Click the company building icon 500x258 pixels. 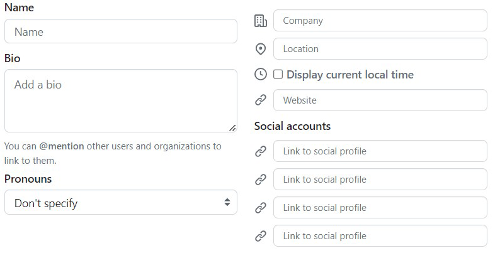260,21
